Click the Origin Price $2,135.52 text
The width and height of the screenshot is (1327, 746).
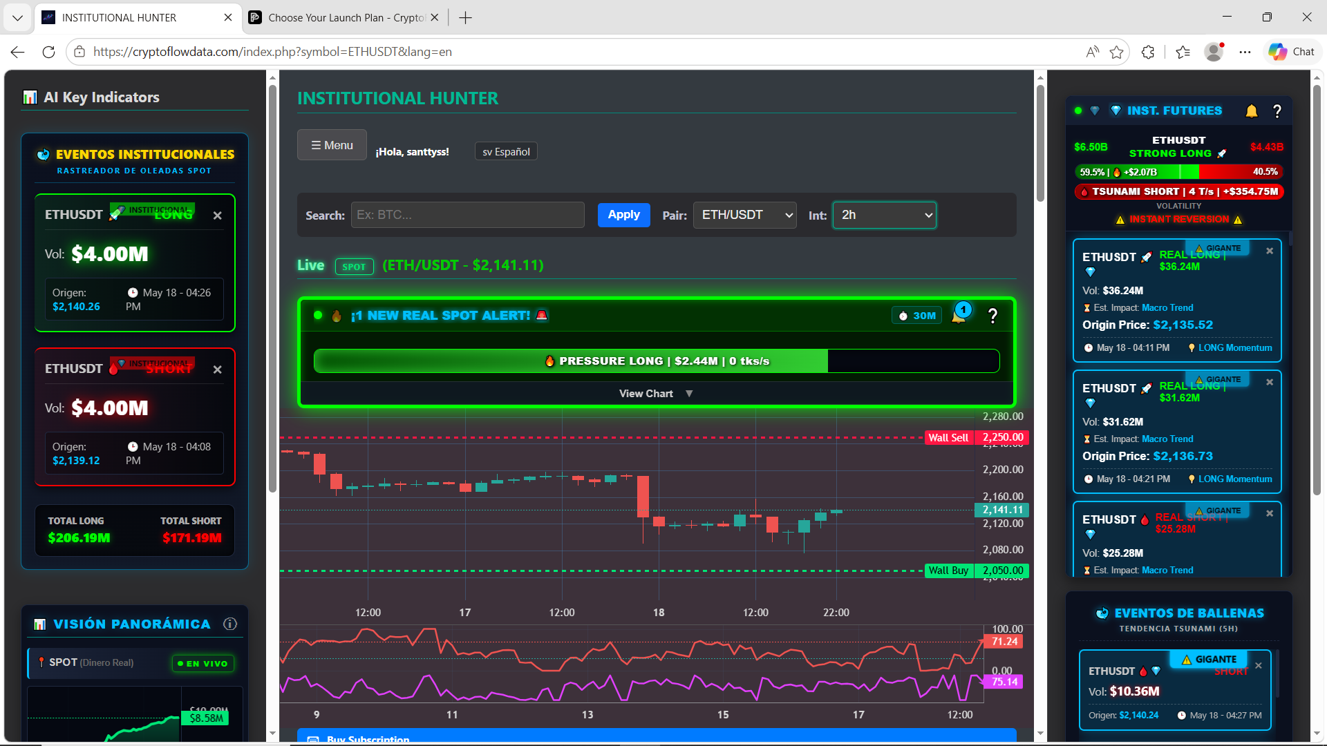click(1147, 325)
